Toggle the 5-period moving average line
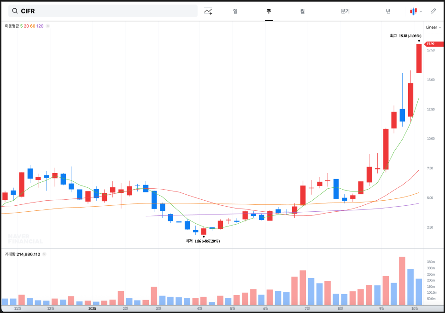Image resolution: width=445 pixels, height=313 pixels. tap(21, 26)
